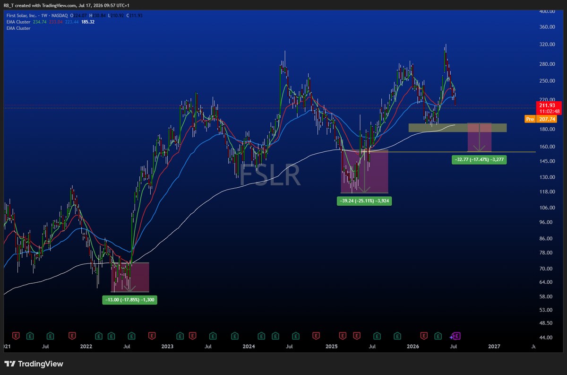This screenshot has height=375, width=567.
Task: Click the green earnings marker just before the 2026 label
Action: pyautogui.click(x=398, y=336)
